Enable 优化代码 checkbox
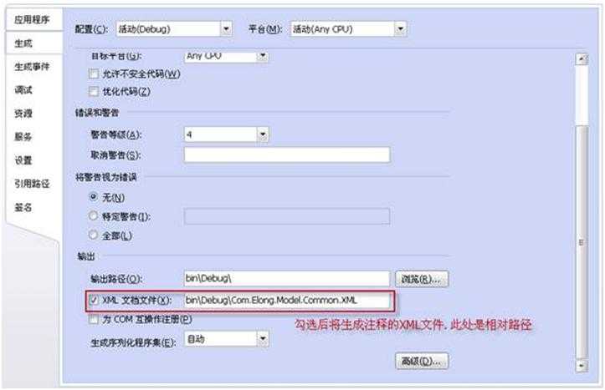Image resolution: width=605 pixels, height=390 pixels. click(x=94, y=91)
